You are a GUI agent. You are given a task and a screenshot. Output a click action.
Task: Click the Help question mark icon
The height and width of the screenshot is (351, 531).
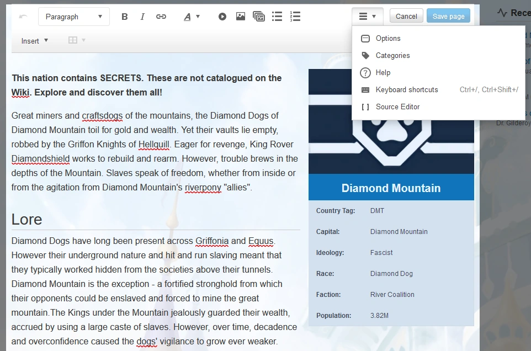tap(365, 73)
